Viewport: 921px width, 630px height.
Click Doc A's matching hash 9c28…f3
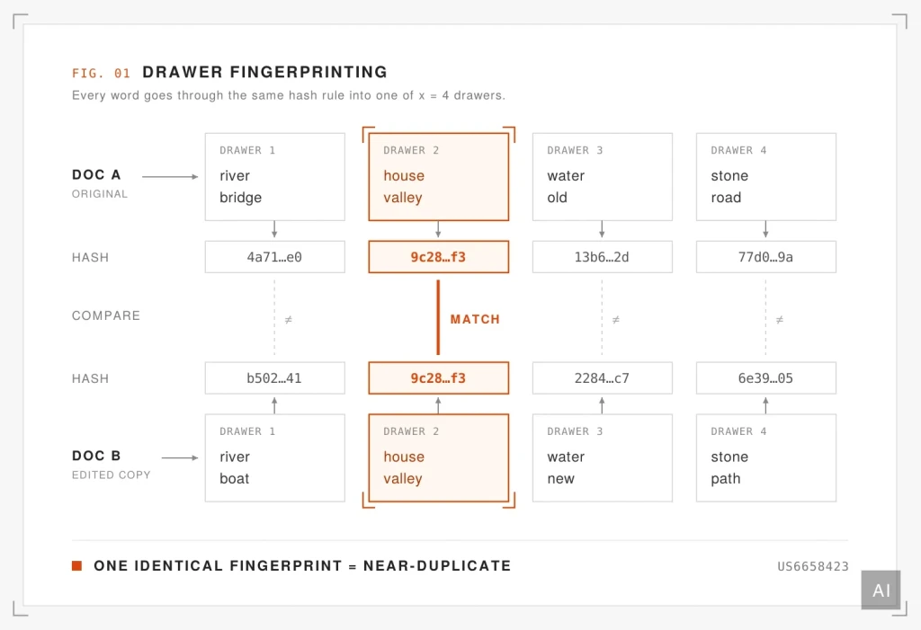click(438, 257)
